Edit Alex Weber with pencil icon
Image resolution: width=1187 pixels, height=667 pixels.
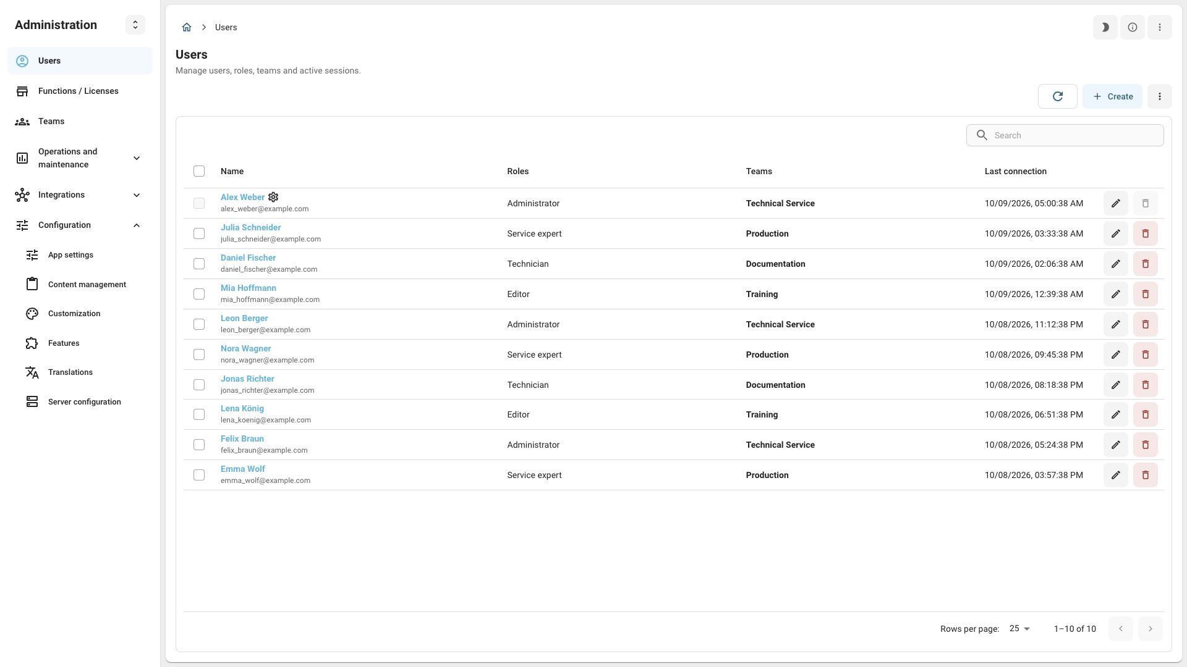coord(1115,203)
